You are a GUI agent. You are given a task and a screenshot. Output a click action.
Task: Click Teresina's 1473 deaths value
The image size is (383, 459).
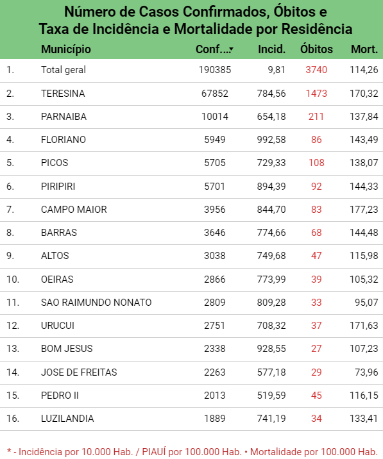[x=316, y=94]
